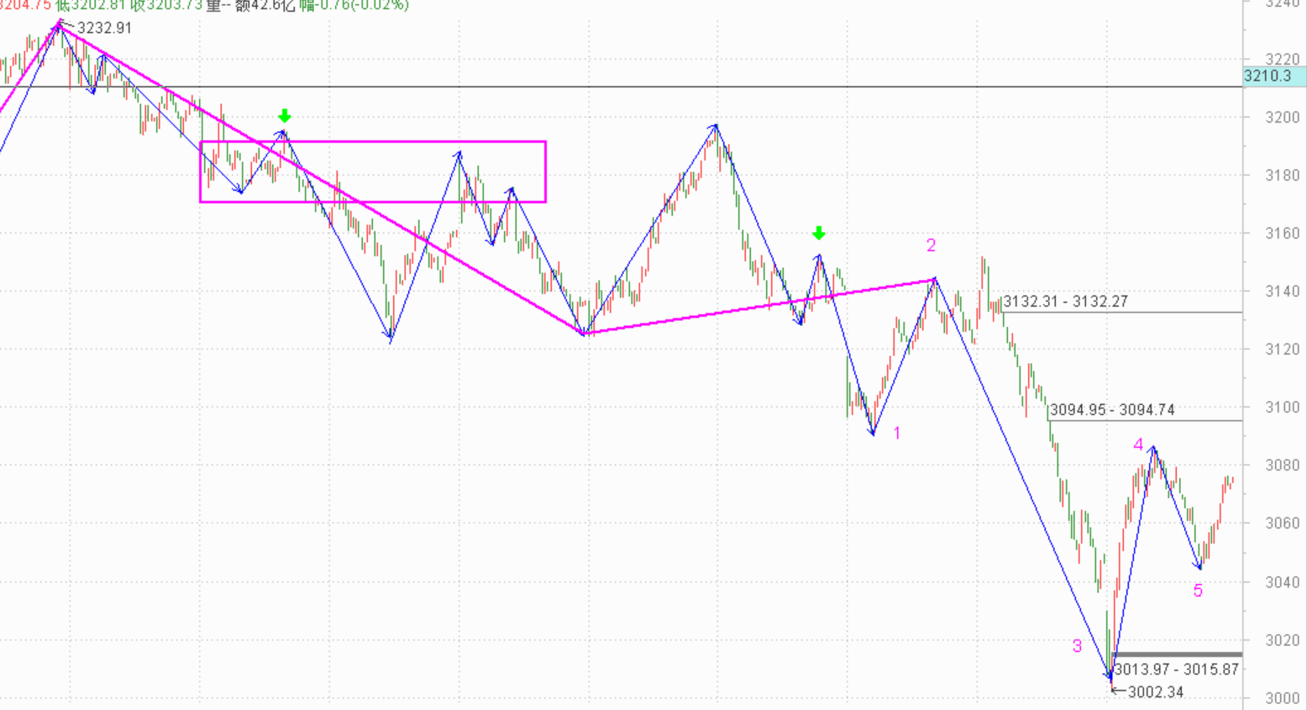Click the 3160 price axis label

coord(1282,234)
